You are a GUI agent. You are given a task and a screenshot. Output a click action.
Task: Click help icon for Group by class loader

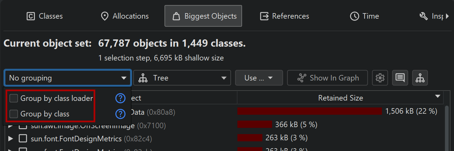click(120, 98)
